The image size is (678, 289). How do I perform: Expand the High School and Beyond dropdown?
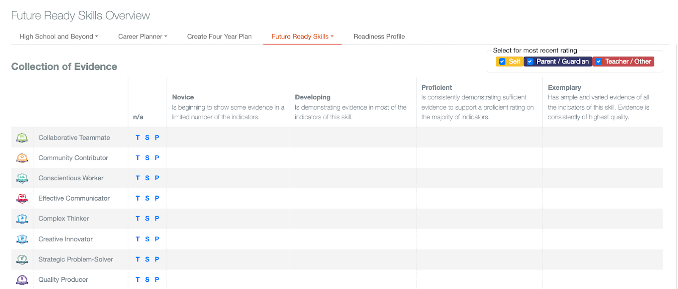[x=58, y=36]
